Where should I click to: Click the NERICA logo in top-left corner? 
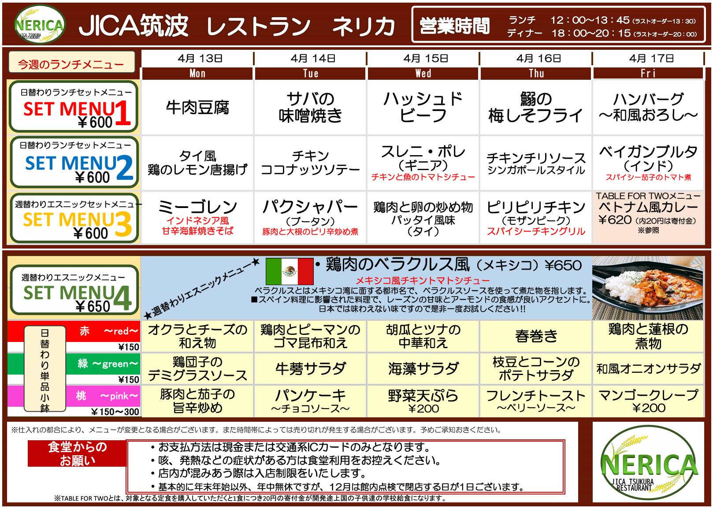pyautogui.click(x=40, y=25)
